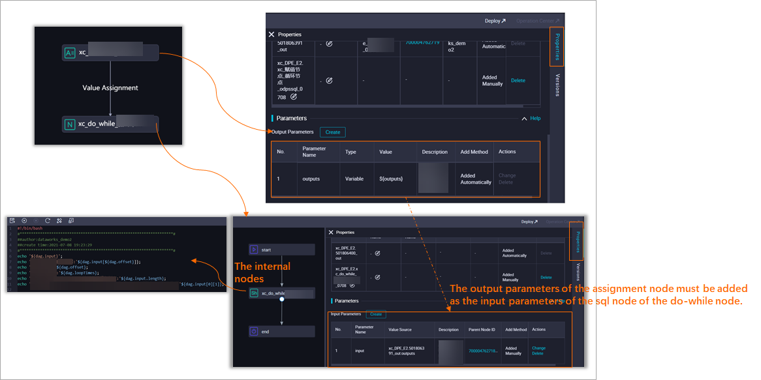Open the Properties side tab in the lower panel
The width and height of the screenshot is (761, 380).
coord(577,241)
